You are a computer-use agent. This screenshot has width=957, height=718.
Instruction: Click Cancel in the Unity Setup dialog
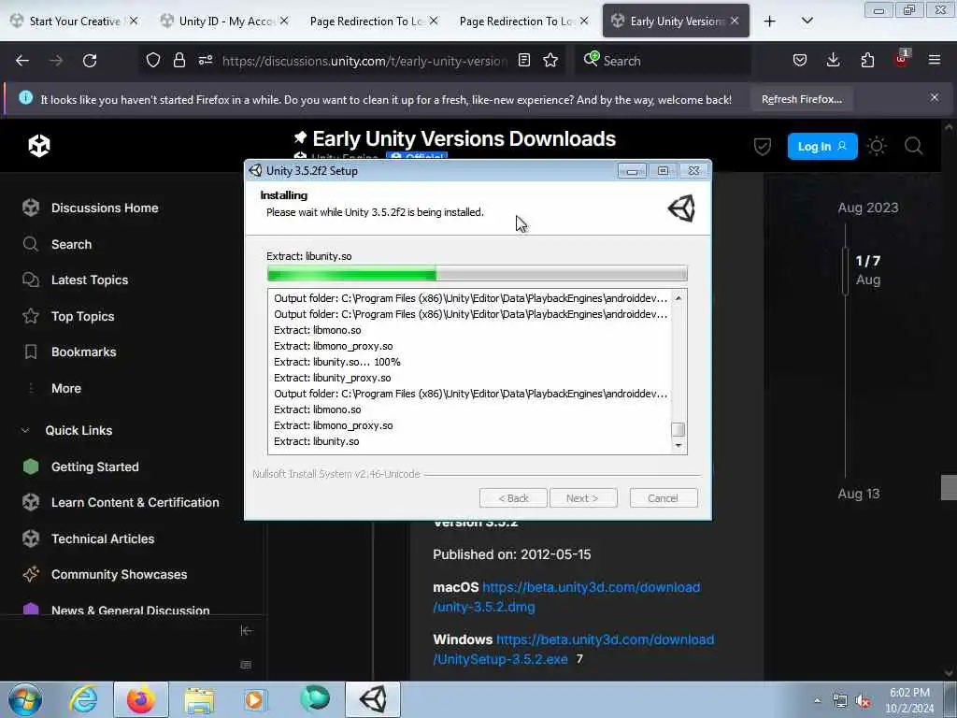click(664, 498)
